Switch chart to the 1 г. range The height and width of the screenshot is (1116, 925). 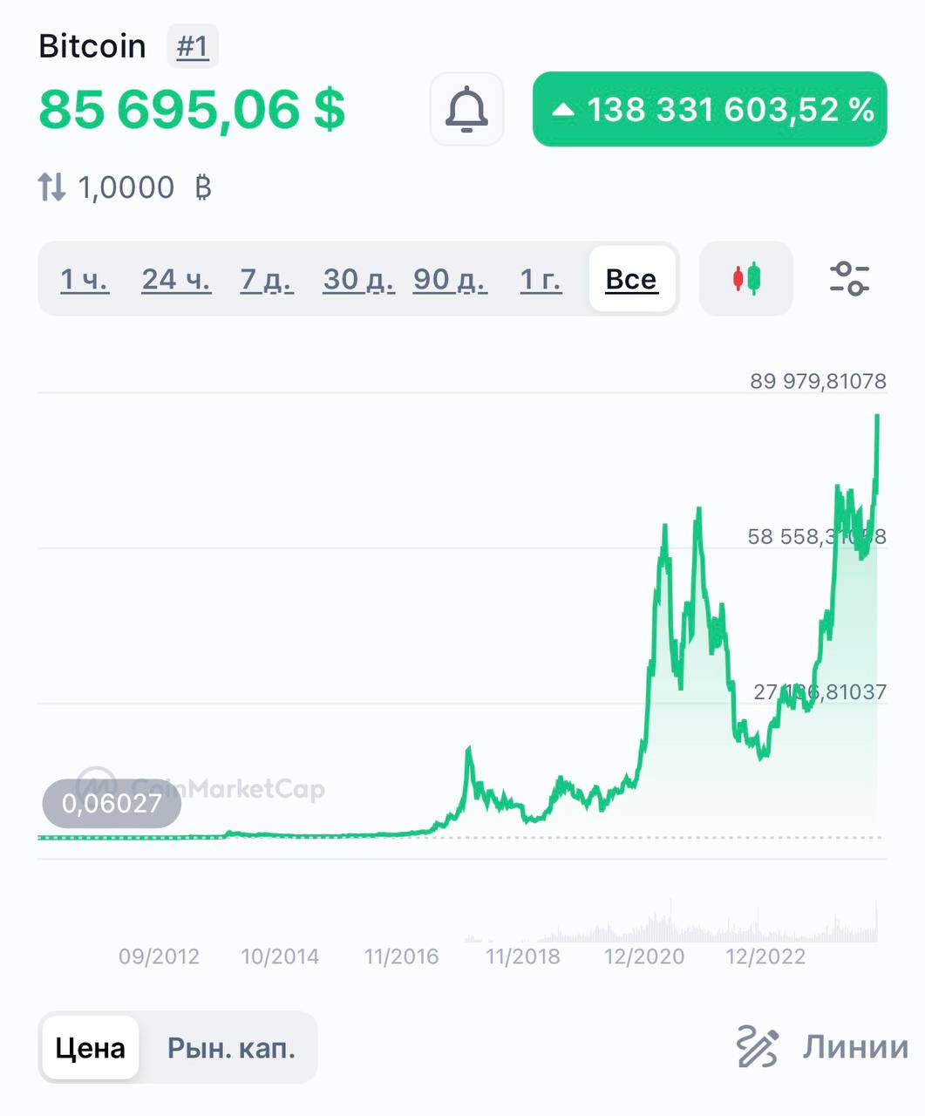[541, 279]
